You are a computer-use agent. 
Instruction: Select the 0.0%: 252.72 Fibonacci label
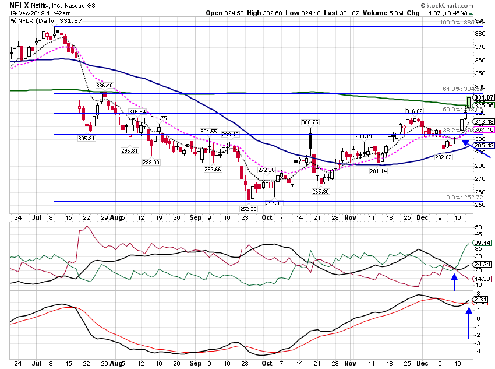464,198
